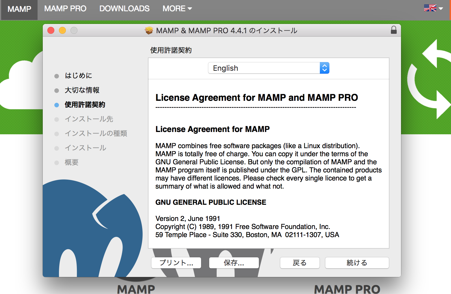This screenshot has width=451, height=294.
Task: Select the インストール step in sidebar
Action: [x=86, y=148]
